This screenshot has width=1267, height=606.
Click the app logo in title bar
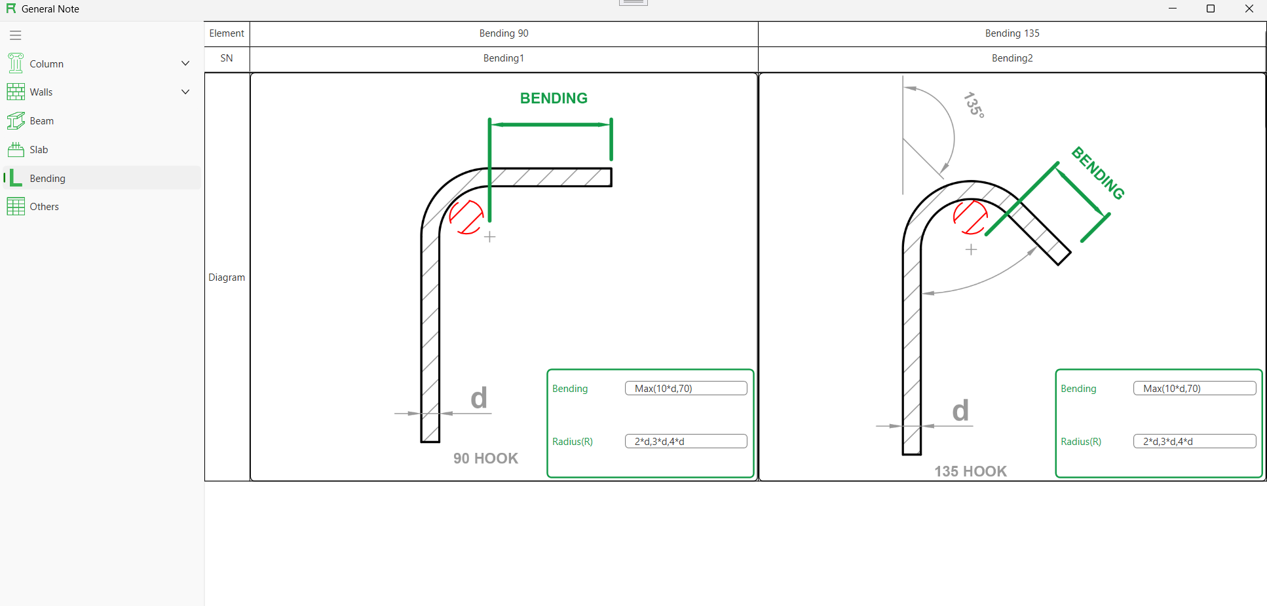coord(10,9)
